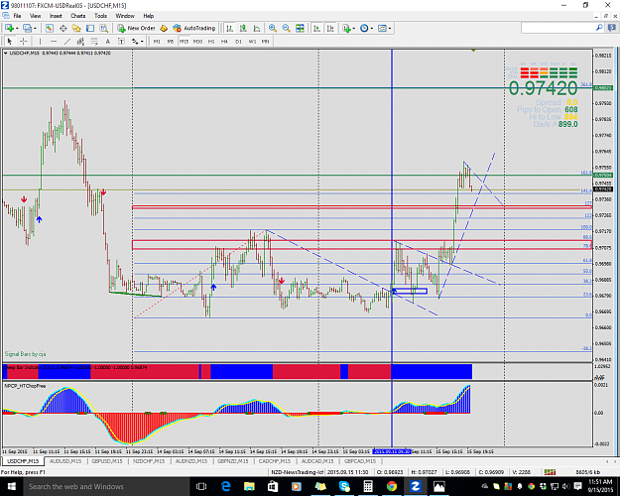Switch chart to bar chart type
Viewport: 620px width, 496px height.
(x=230, y=28)
